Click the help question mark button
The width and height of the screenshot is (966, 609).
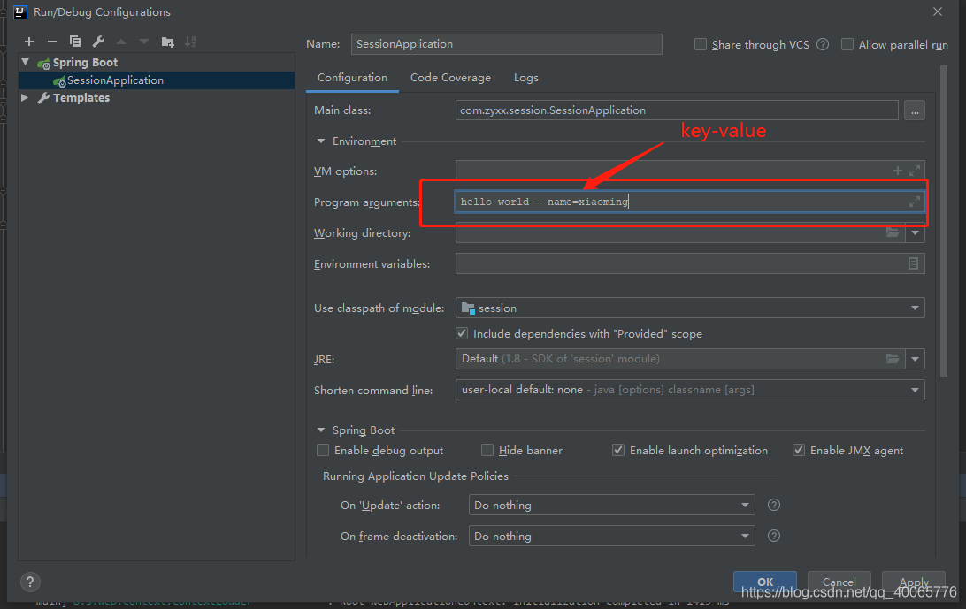(30, 582)
